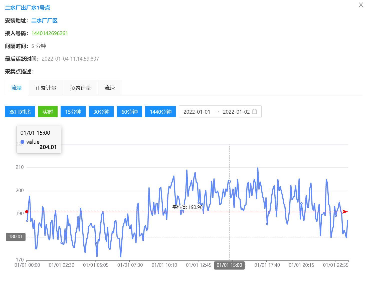Select the 流量 tab

pyautogui.click(x=17, y=88)
